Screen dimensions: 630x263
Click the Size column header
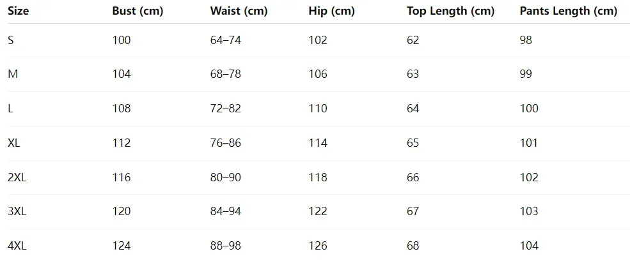(x=19, y=11)
